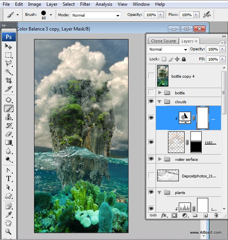Delete layer with trash icon
The height and width of the screenshot is (240, 228).
click(x=216, y=215)
